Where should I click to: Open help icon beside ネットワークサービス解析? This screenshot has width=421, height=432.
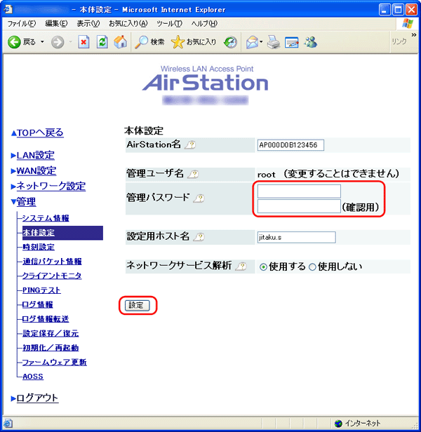[x=241, y=266]
